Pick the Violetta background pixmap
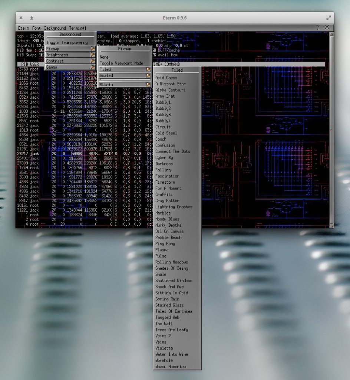350x380 pixels. (x=164, y=348)
